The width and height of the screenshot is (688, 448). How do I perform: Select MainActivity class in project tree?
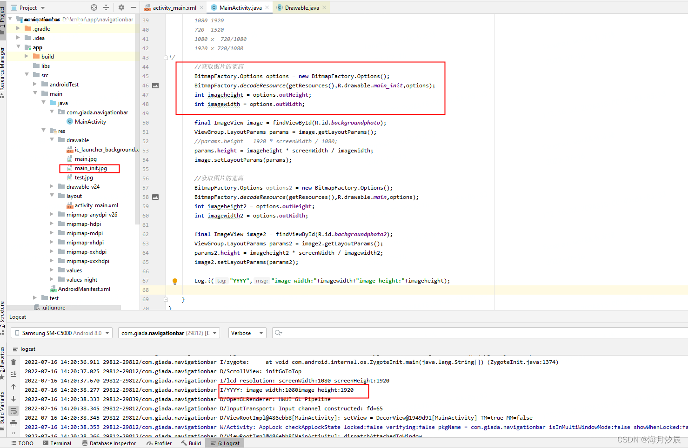click(x=86, y=122)
